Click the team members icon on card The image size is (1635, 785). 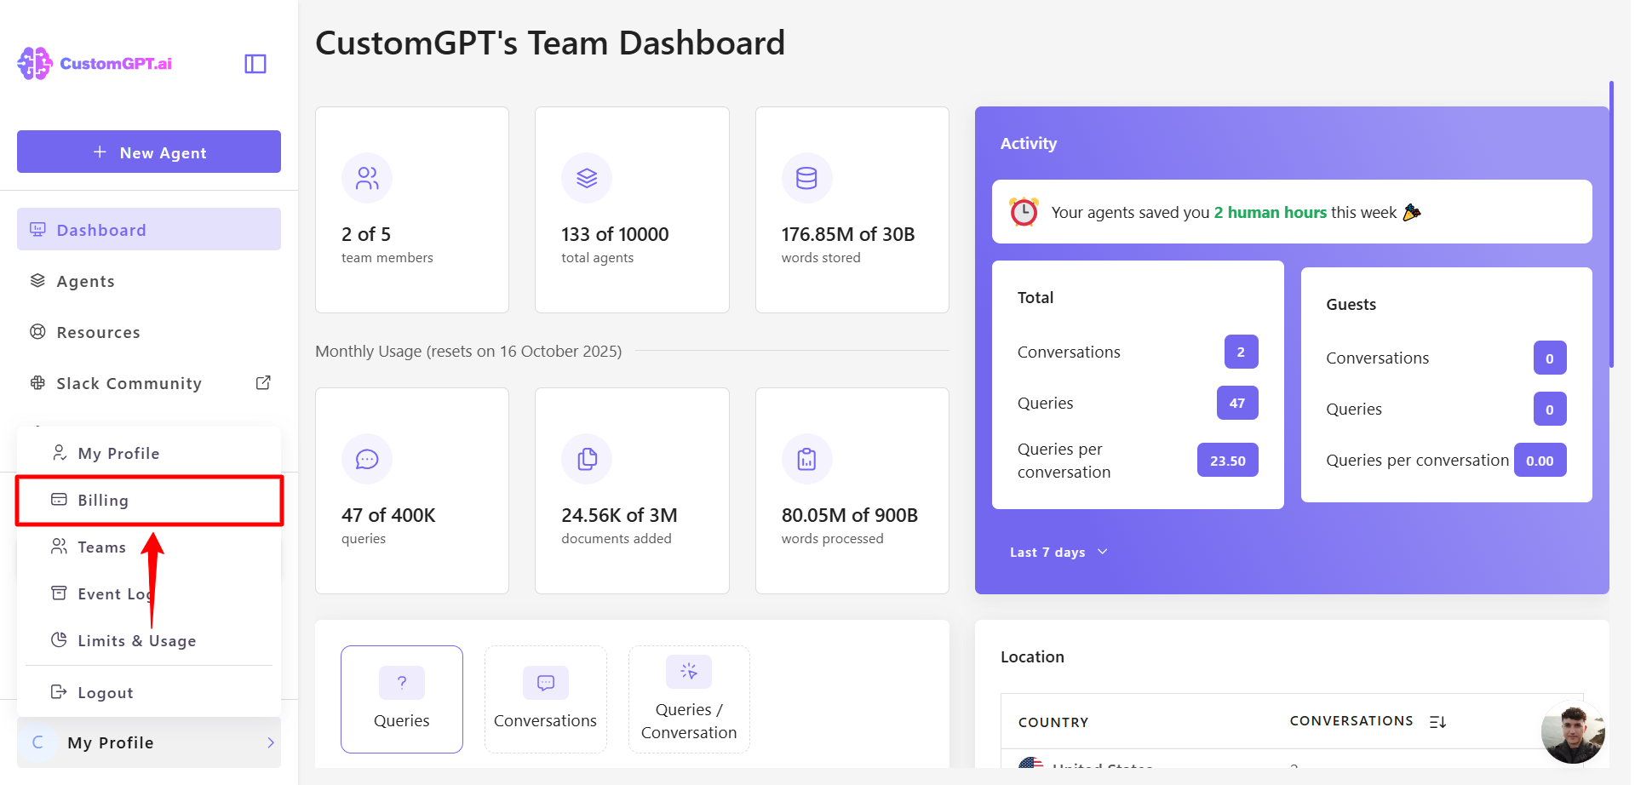pos(367,178)
